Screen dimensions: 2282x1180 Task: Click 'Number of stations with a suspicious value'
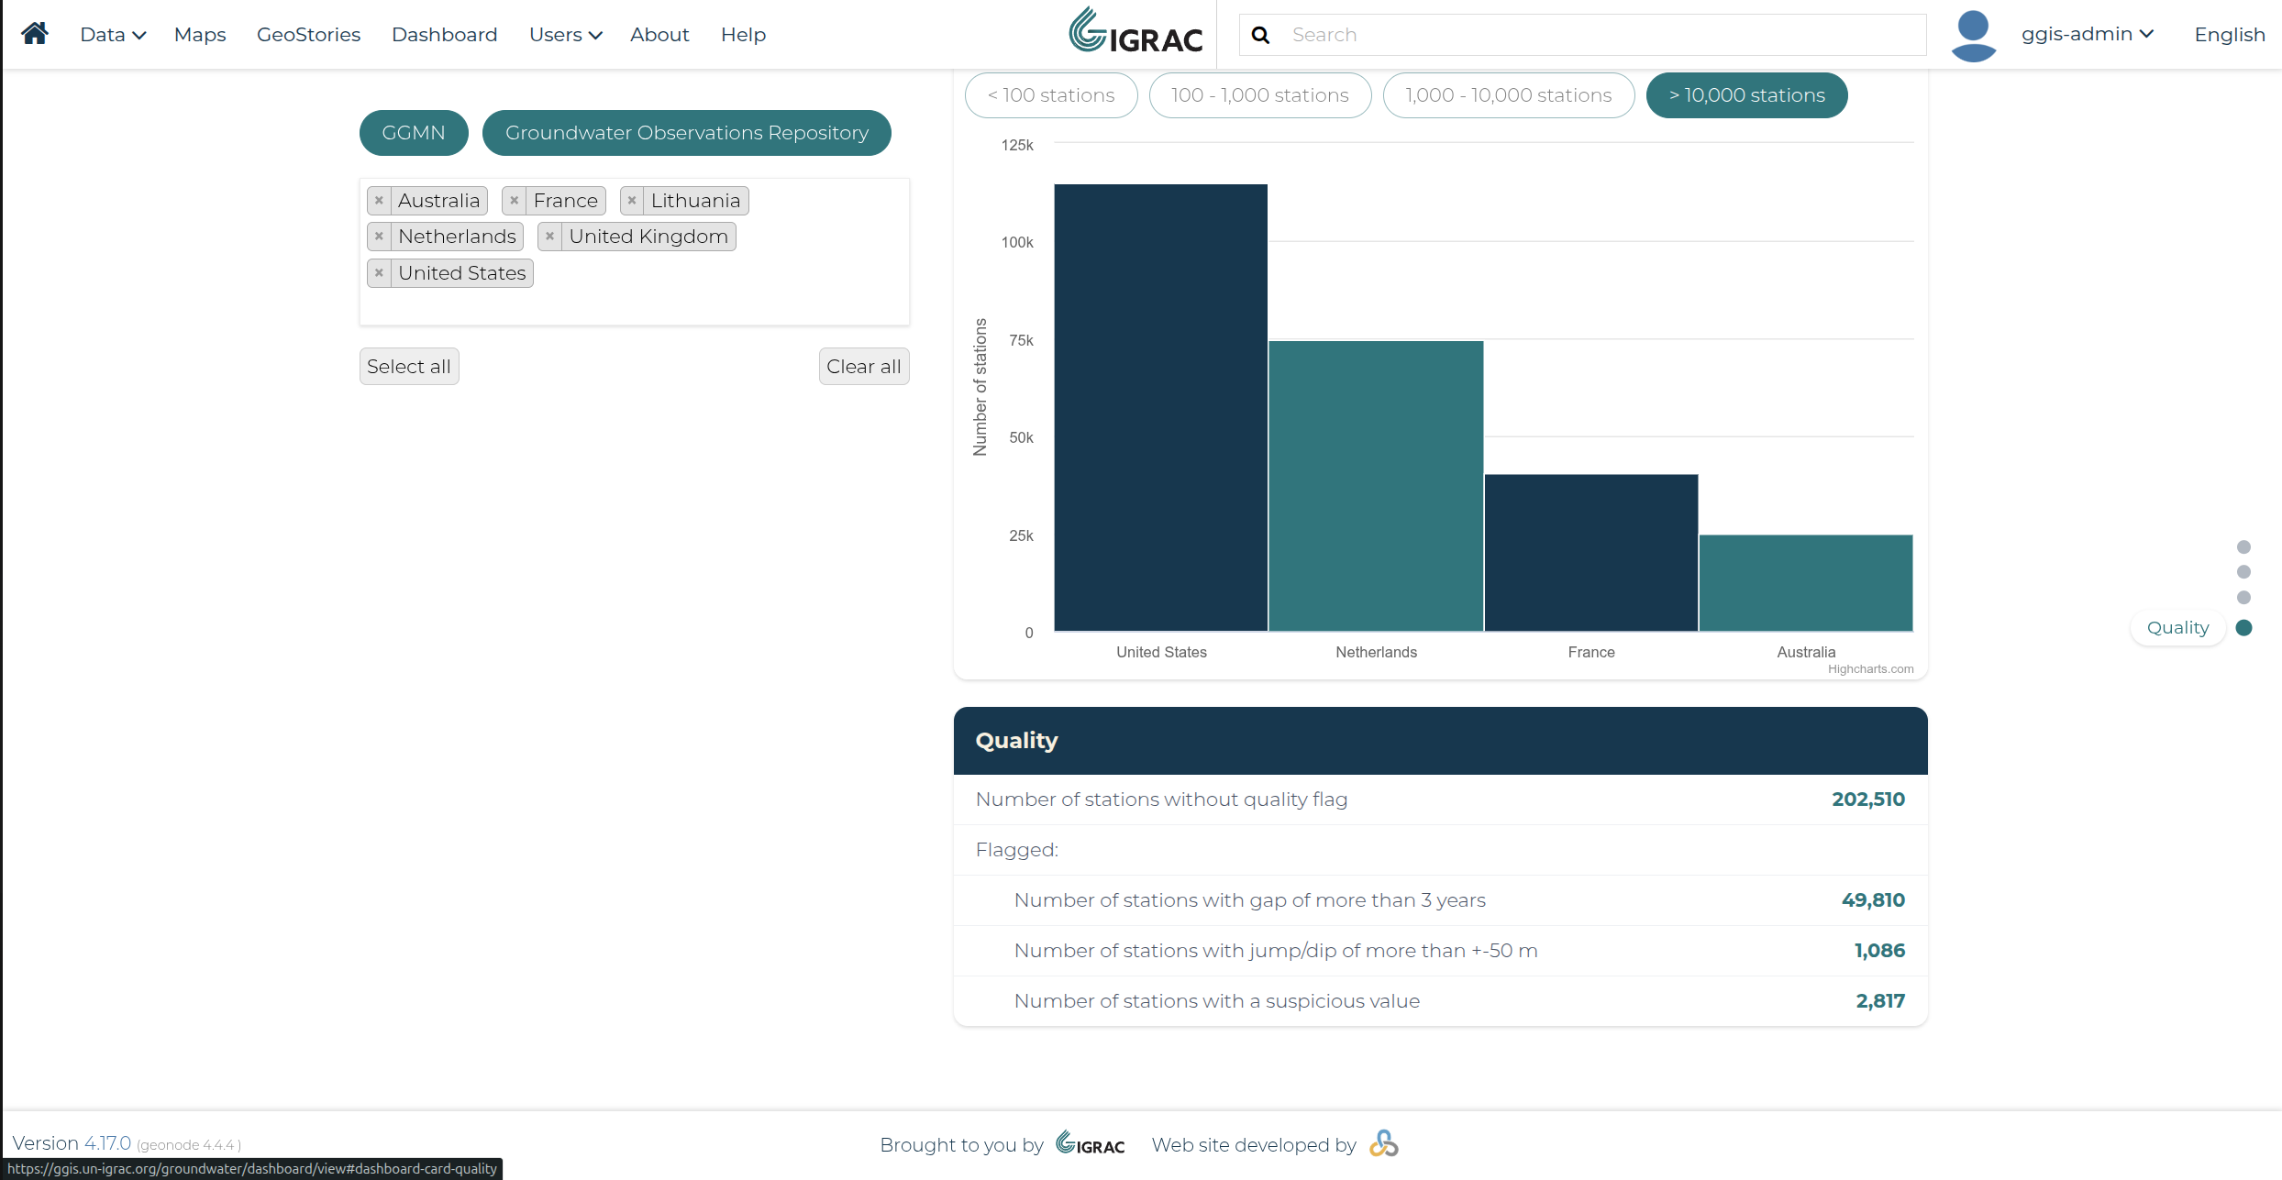pyautogui.click(x=1217, y=1001)
